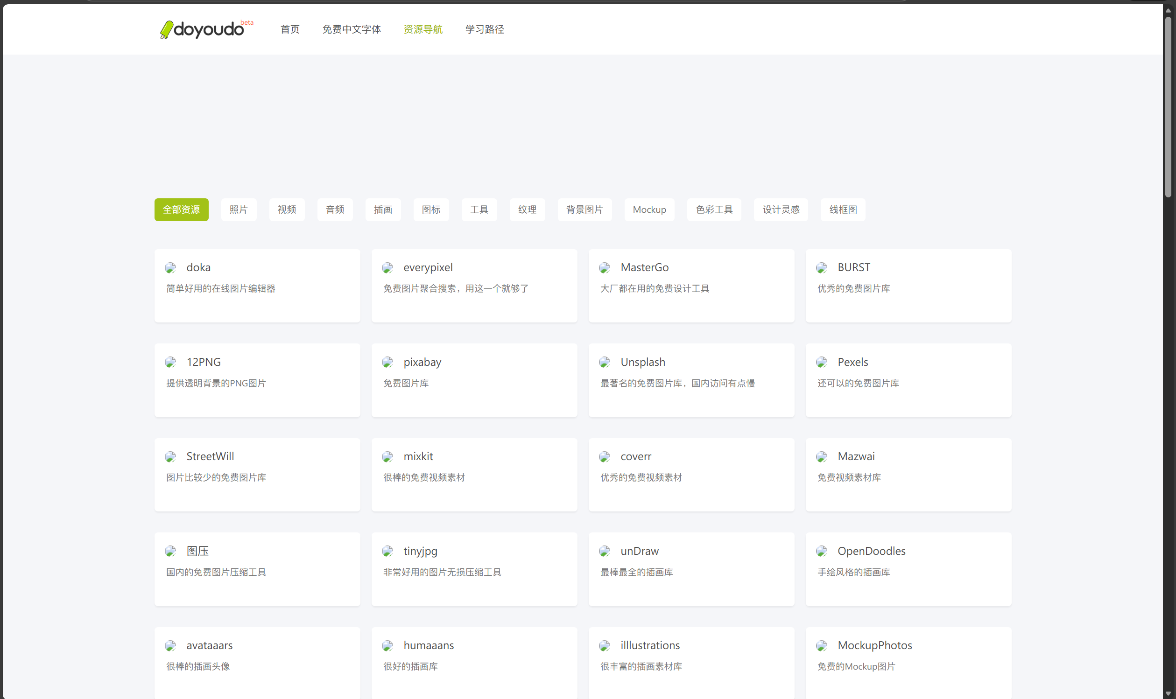
Task: Click the doyoudo logo
Action: [x=203, y=29]
